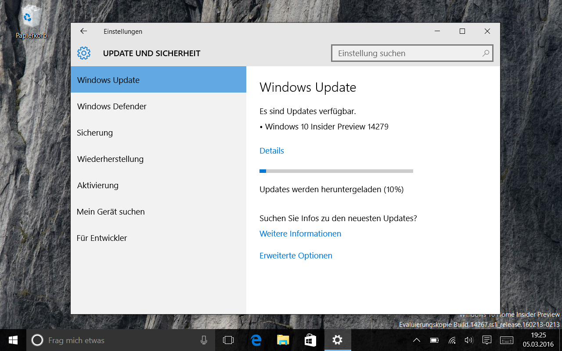Select Mein Gerät suchen
Screen dimensions: 562x351
[159, 211]
